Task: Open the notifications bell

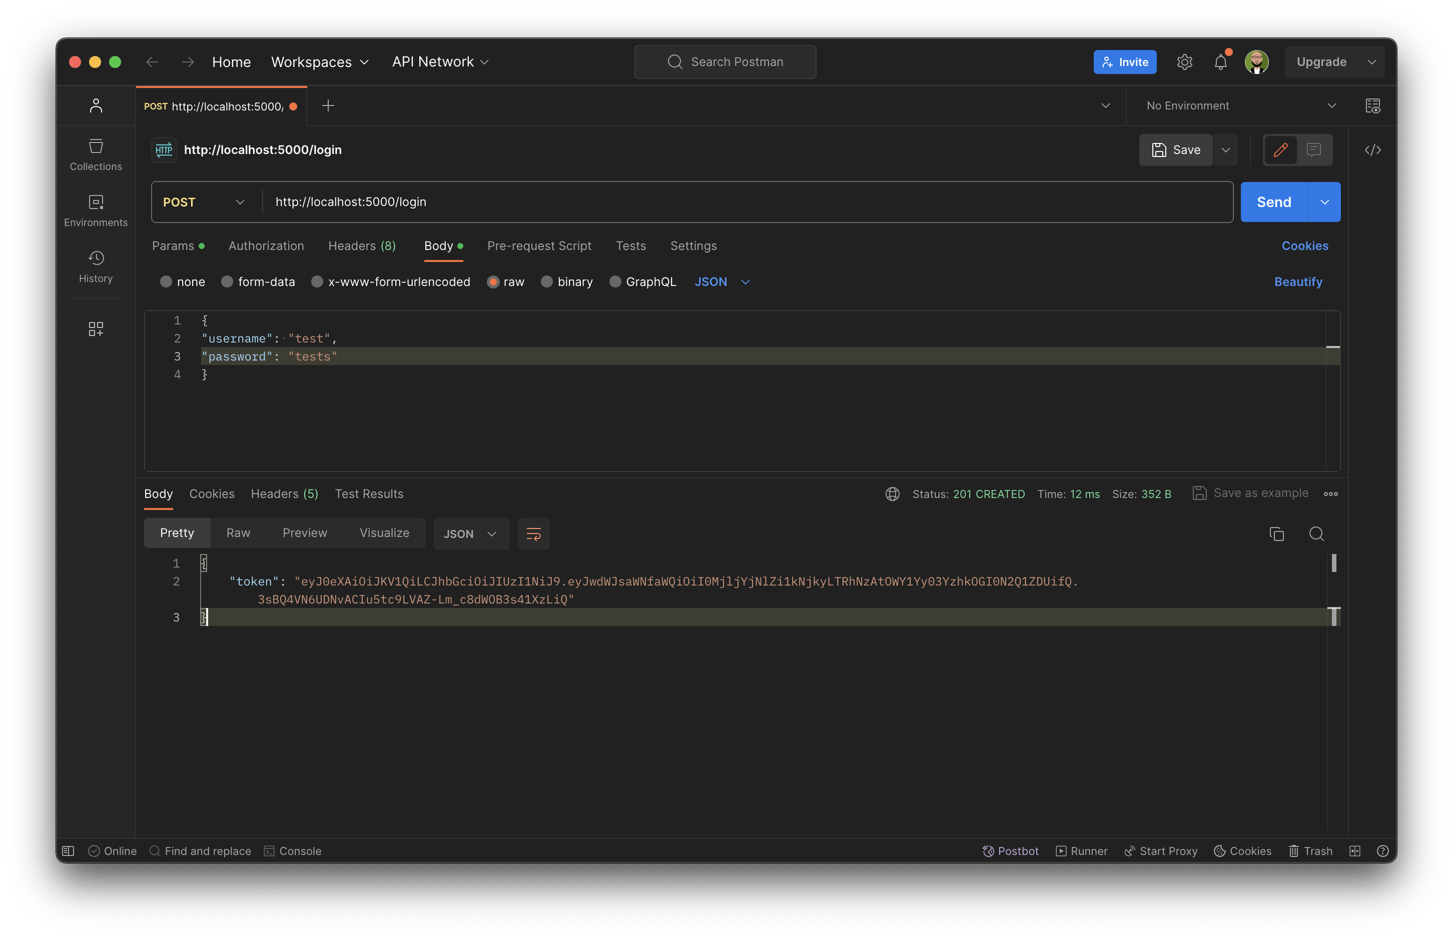Action: [1221, 61]
